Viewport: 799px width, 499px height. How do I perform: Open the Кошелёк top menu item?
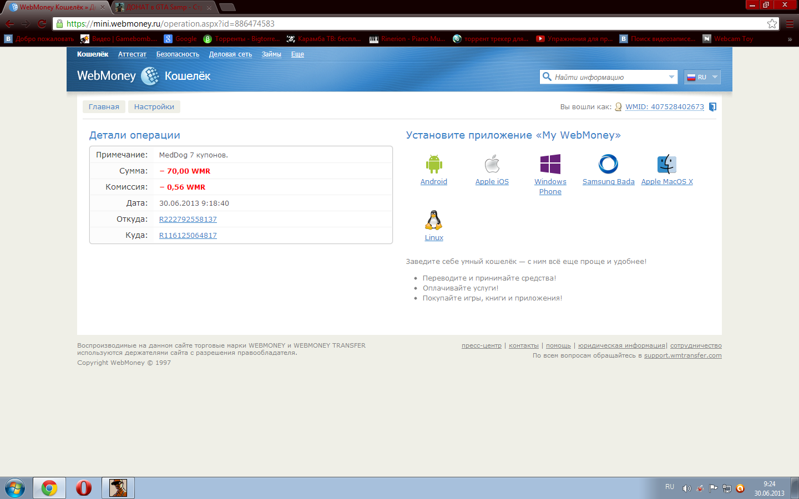(93, 54)
